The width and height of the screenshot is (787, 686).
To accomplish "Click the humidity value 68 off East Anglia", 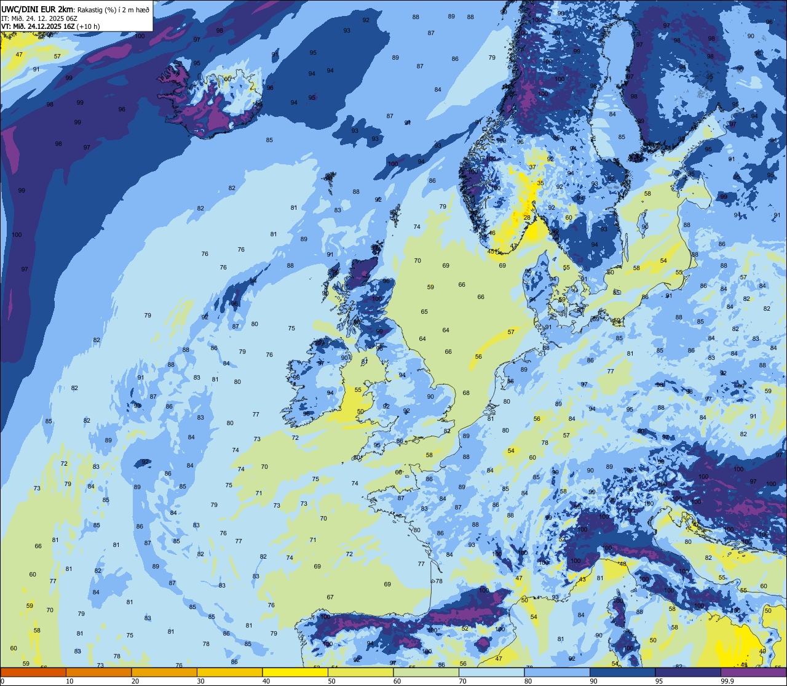I will click(x=466, y=393).
